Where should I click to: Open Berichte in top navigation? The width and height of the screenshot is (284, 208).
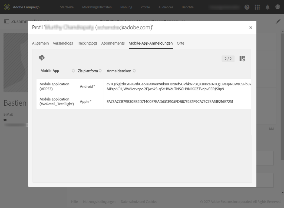(187, 7)
